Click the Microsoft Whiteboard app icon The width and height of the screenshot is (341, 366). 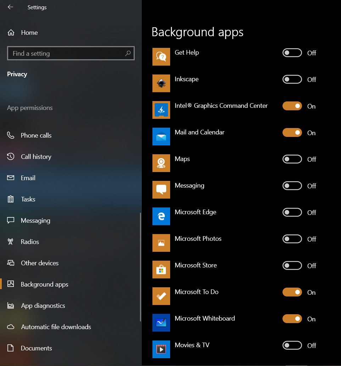coord(161,323)
